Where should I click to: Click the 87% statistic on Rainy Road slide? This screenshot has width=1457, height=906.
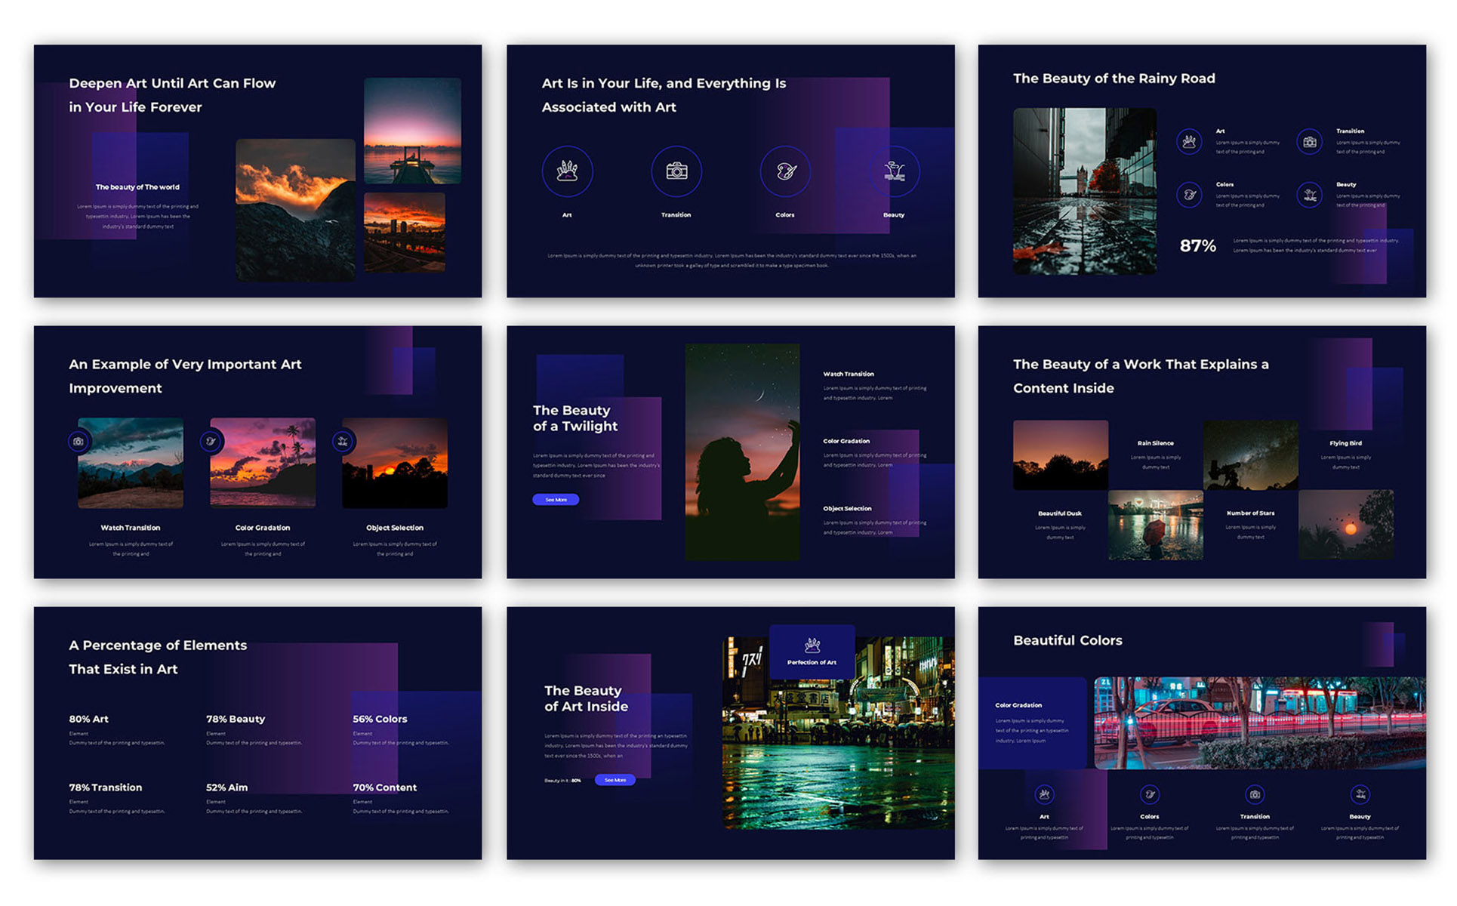(1197, 245)
